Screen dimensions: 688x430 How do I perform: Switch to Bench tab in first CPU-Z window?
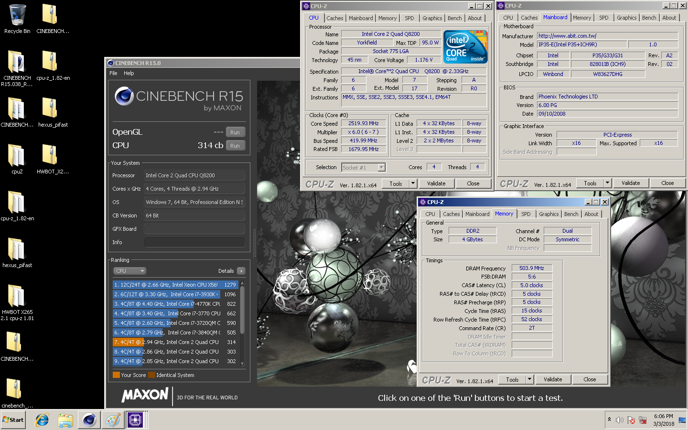[455, 18]
